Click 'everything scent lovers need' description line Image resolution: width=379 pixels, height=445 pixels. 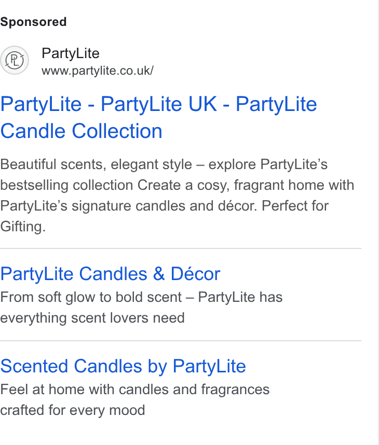(x=92, y=318)
